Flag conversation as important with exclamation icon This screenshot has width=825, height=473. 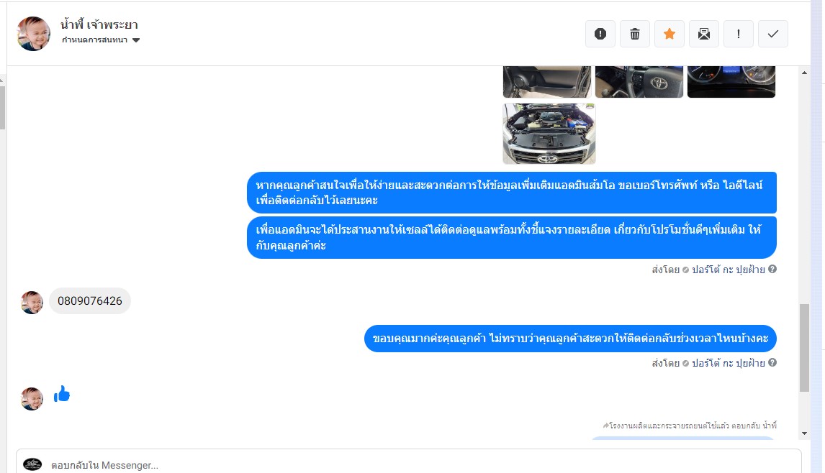tap(739, 35)
